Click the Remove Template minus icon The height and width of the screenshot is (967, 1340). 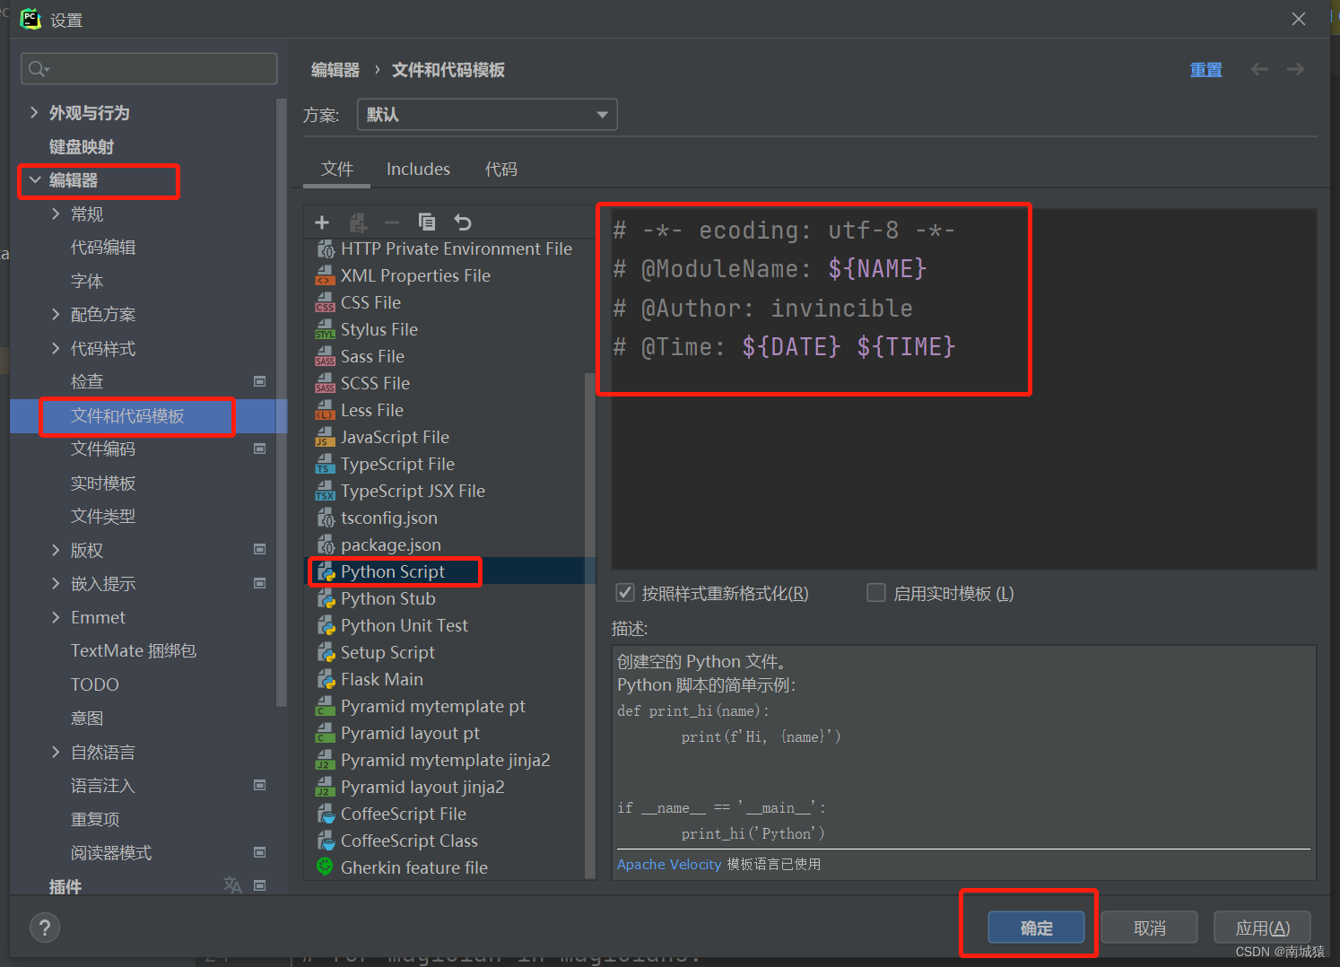[392, 222]
